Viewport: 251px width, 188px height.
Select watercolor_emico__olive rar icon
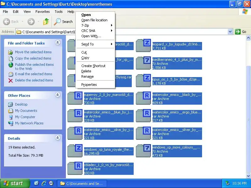pyautogui.click(x=75, y=133)
